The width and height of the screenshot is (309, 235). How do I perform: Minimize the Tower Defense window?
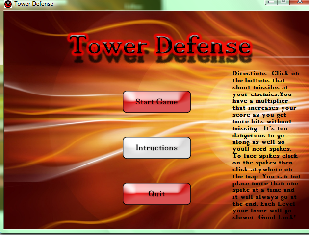271,2
